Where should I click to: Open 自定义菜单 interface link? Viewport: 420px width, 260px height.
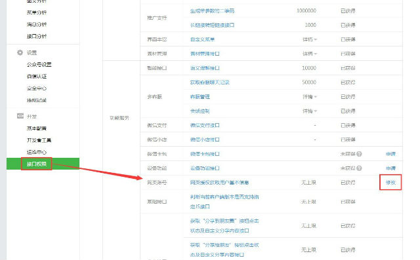(x=202, y=39)
